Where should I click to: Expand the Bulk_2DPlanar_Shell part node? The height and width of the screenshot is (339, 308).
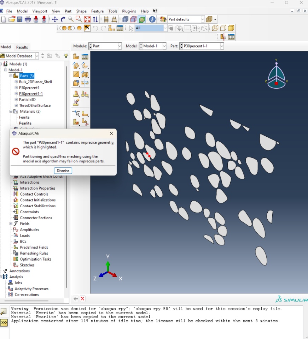[x=16, y=82]
